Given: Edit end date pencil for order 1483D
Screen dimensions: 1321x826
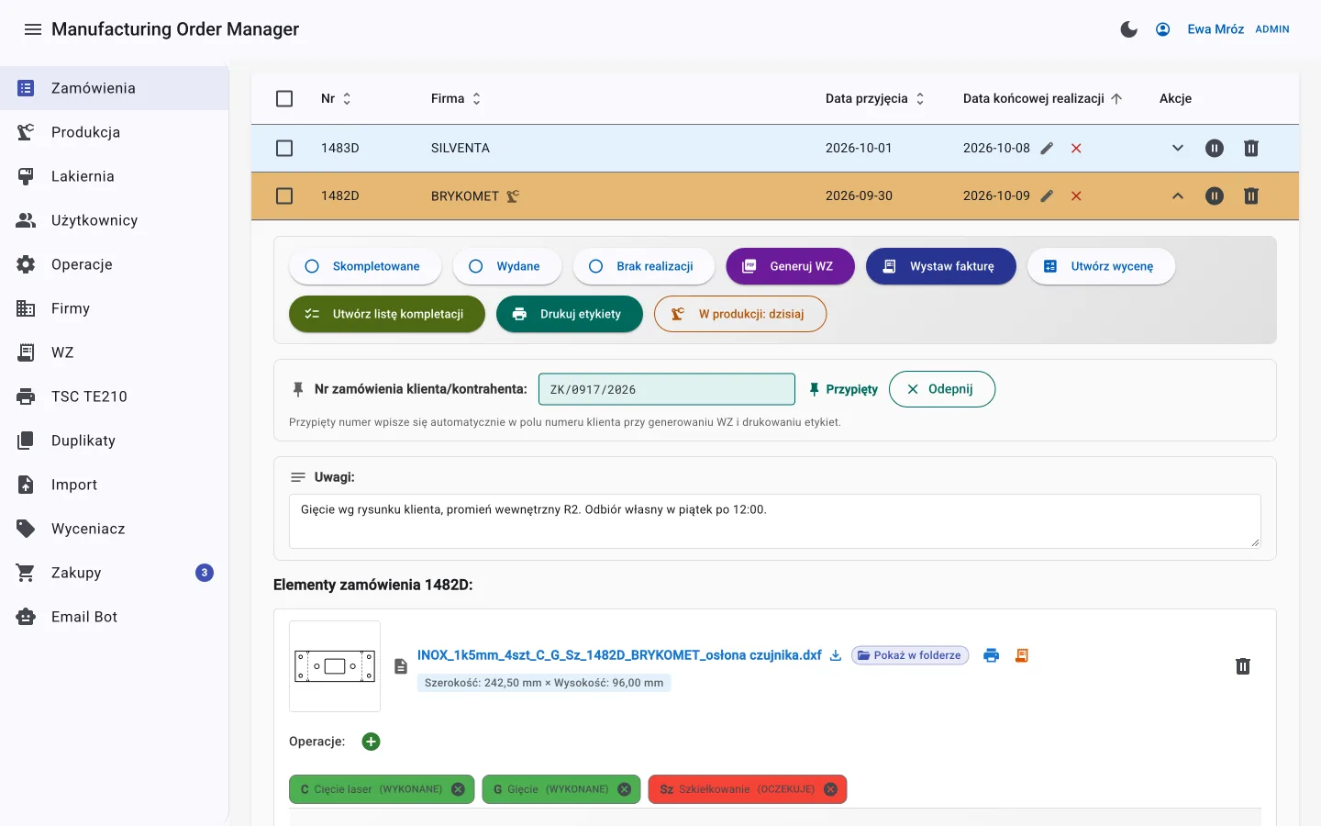Looking at the screenshot, I should (1047, 148).
